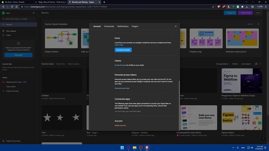Switch to My Store Shopify browser tab

(17, 2)
